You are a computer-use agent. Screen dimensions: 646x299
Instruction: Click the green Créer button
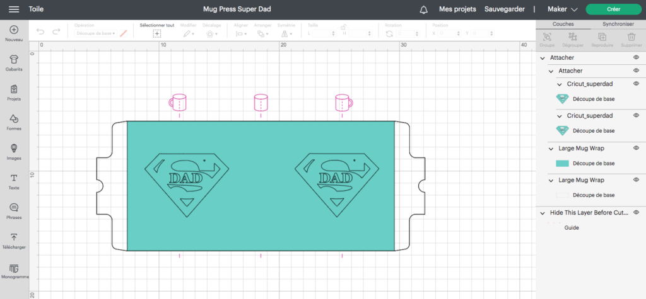(x=613, y=9)
